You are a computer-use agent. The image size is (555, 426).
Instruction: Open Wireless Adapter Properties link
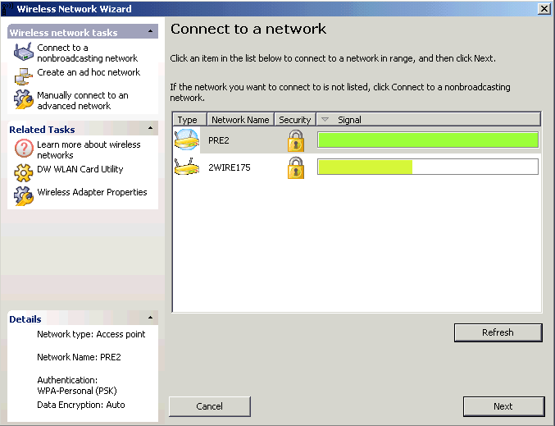(92, 192)
